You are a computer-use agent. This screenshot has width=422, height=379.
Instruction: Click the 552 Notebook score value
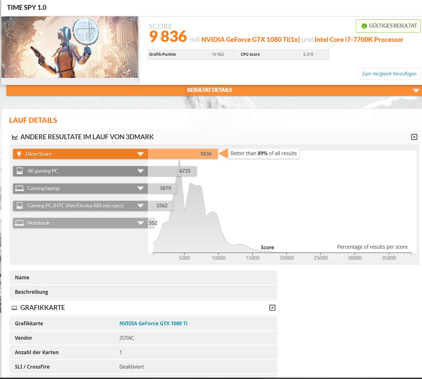pos(153,223)
